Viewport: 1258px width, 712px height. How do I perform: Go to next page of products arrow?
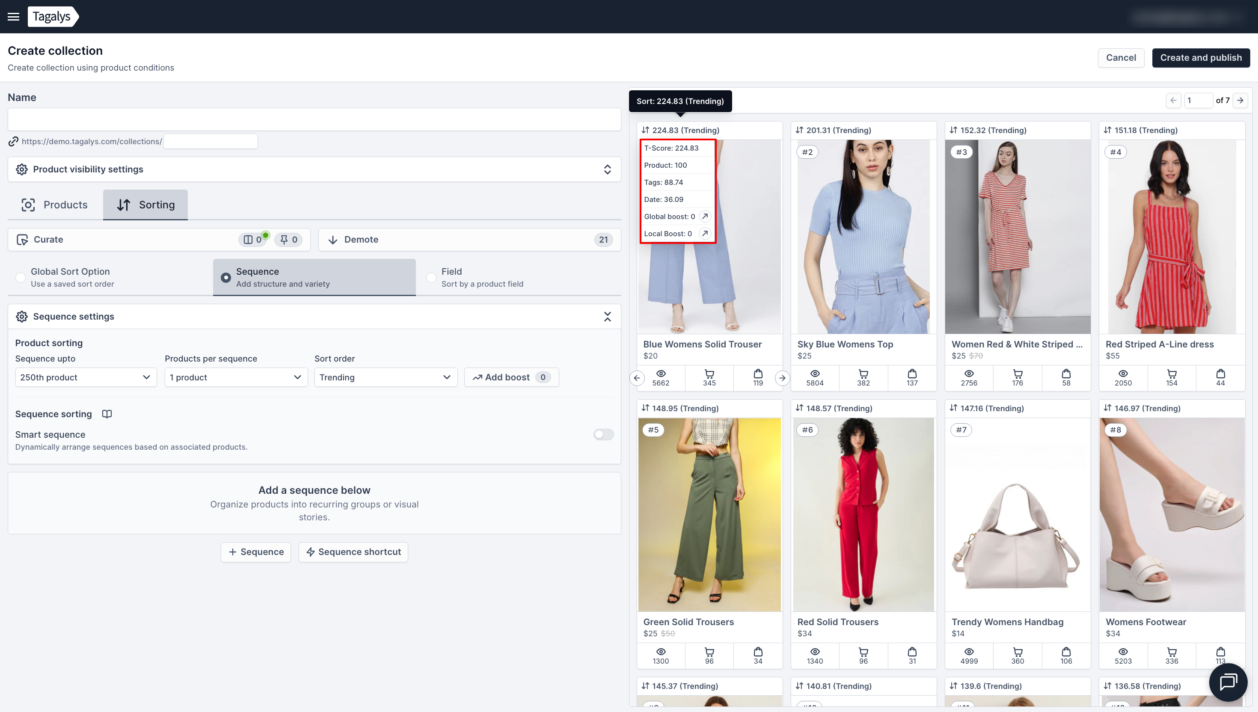[1240, 100]
